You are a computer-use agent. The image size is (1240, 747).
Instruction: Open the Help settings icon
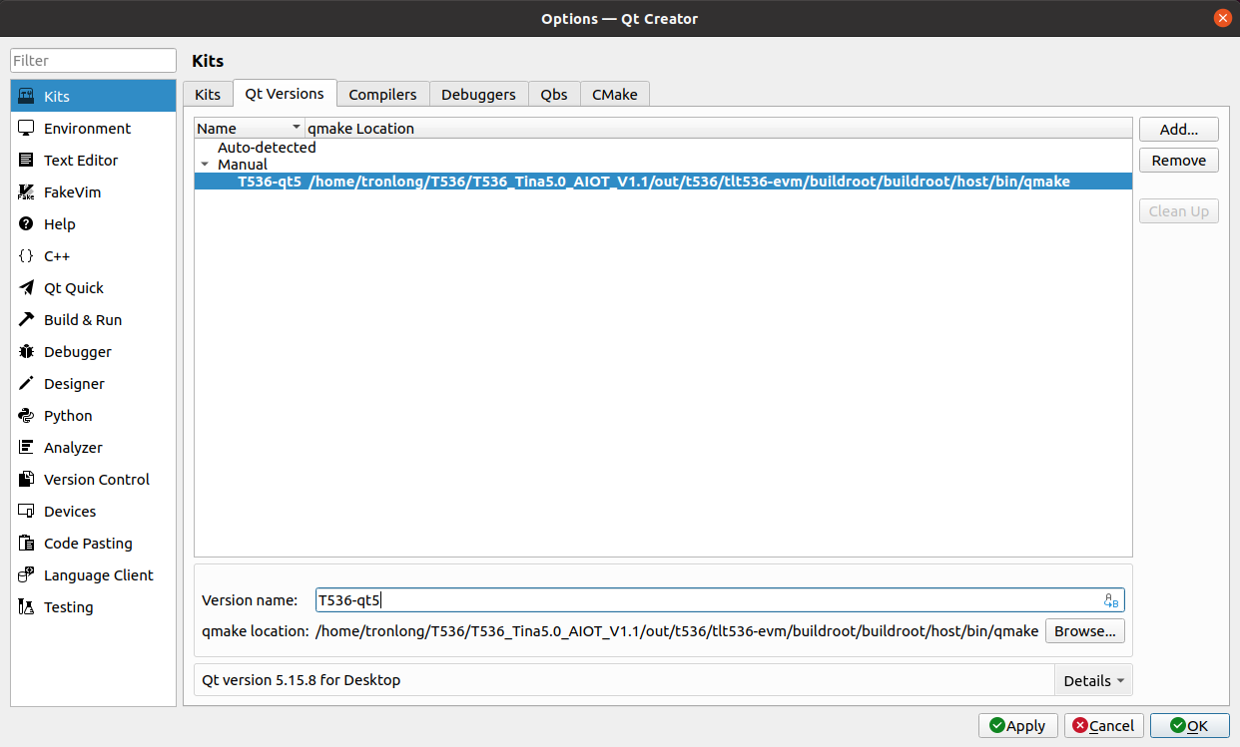pos(27,224)
